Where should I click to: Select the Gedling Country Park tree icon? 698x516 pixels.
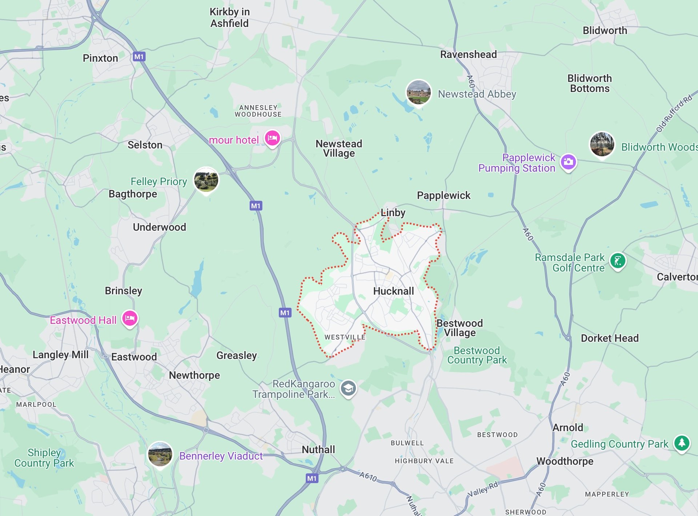click(x=682, y=443)
